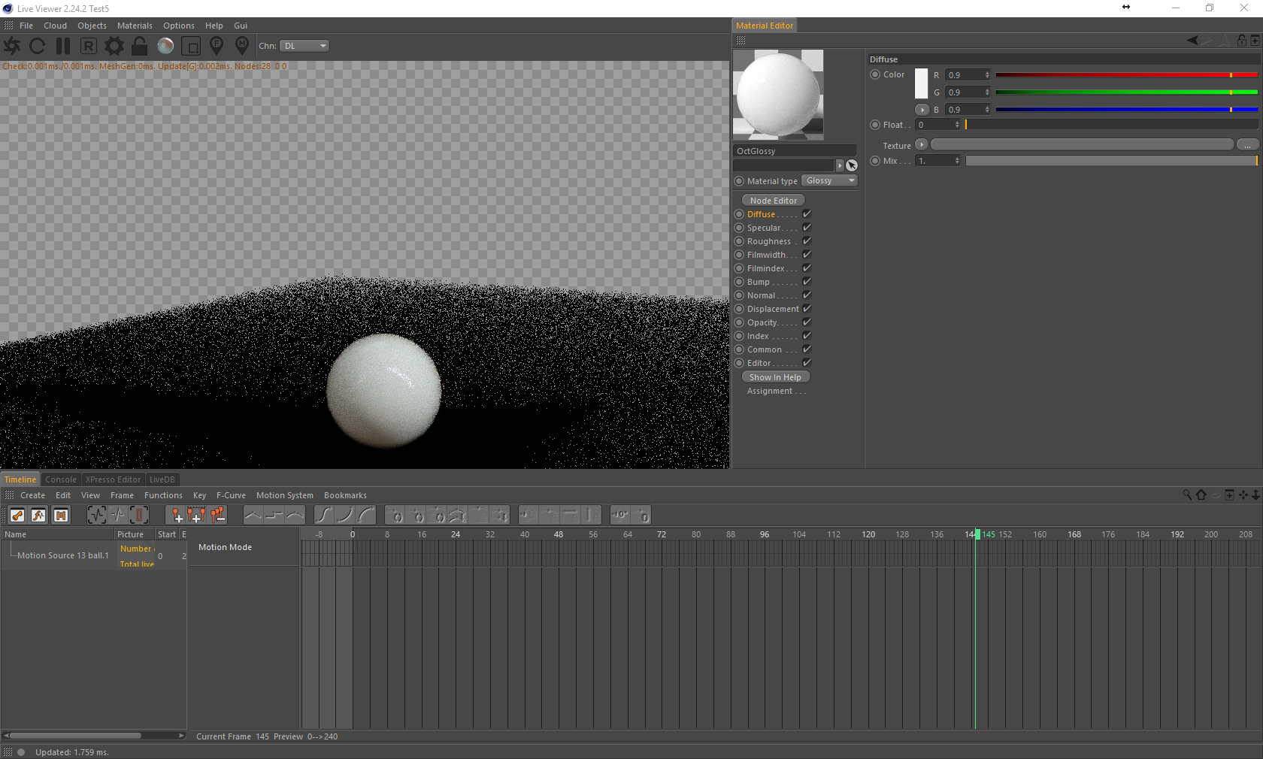Restart the render with the circular arrow
Screen dimensions: 1263x759
(x=38, y=46)
